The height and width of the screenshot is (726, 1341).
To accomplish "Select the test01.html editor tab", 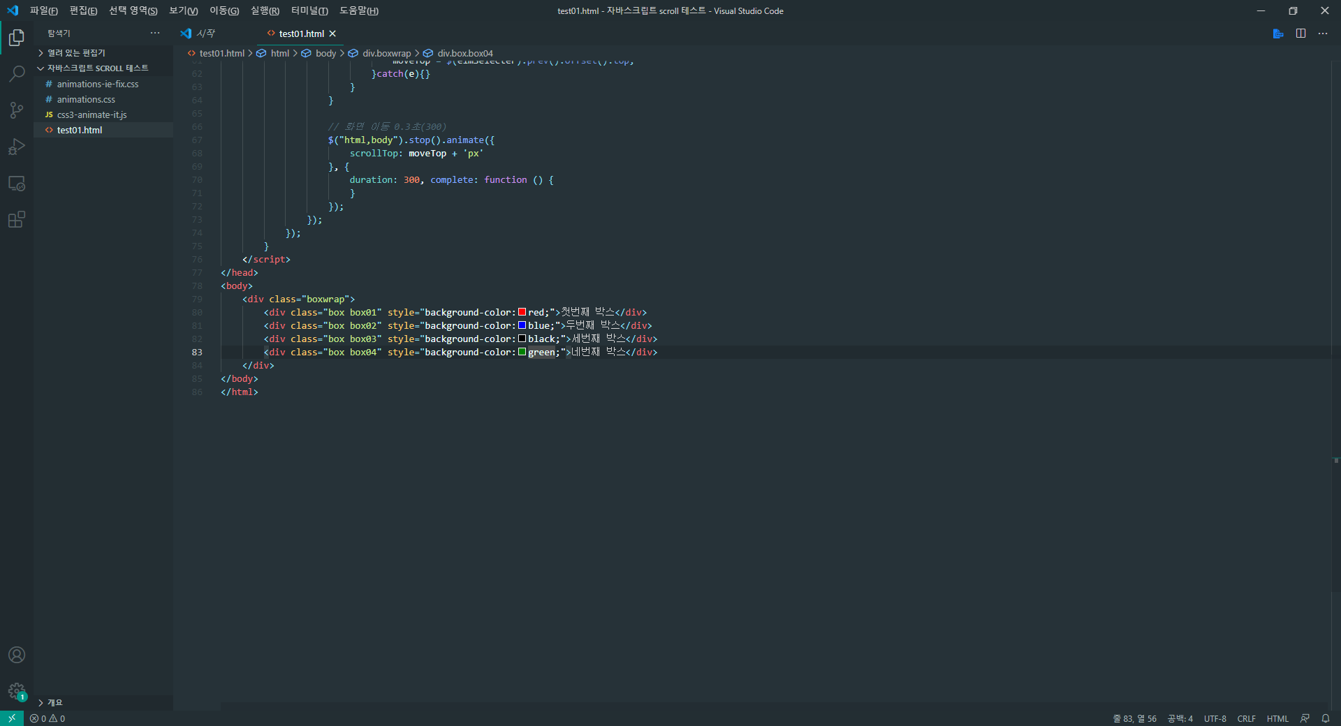I will click(300, 34).
